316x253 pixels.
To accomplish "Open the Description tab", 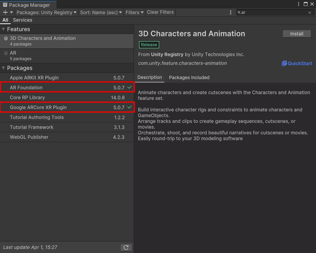I will 150,77.
